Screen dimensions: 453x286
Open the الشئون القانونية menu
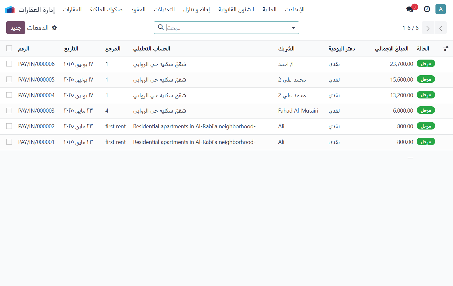point(236,9)
